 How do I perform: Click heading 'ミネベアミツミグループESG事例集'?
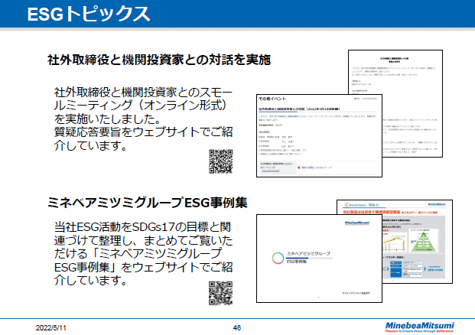pyautogui.click(x=147, y=203)
